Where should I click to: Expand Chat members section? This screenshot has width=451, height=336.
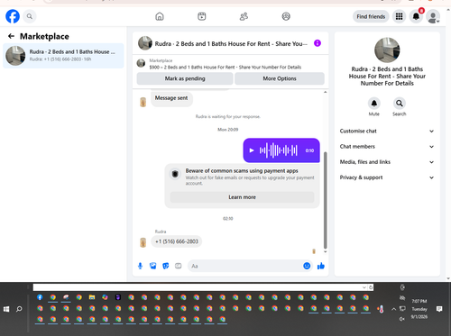[387, 147]
